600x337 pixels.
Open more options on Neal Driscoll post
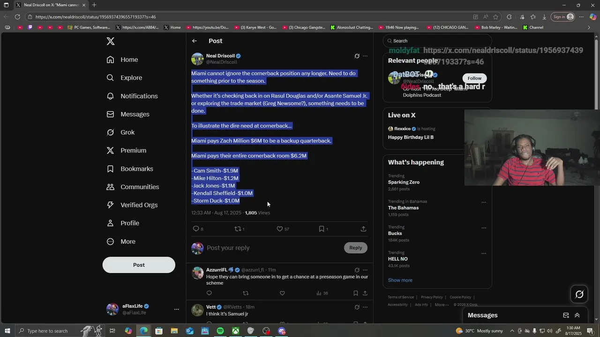click(x=365, y=56)
